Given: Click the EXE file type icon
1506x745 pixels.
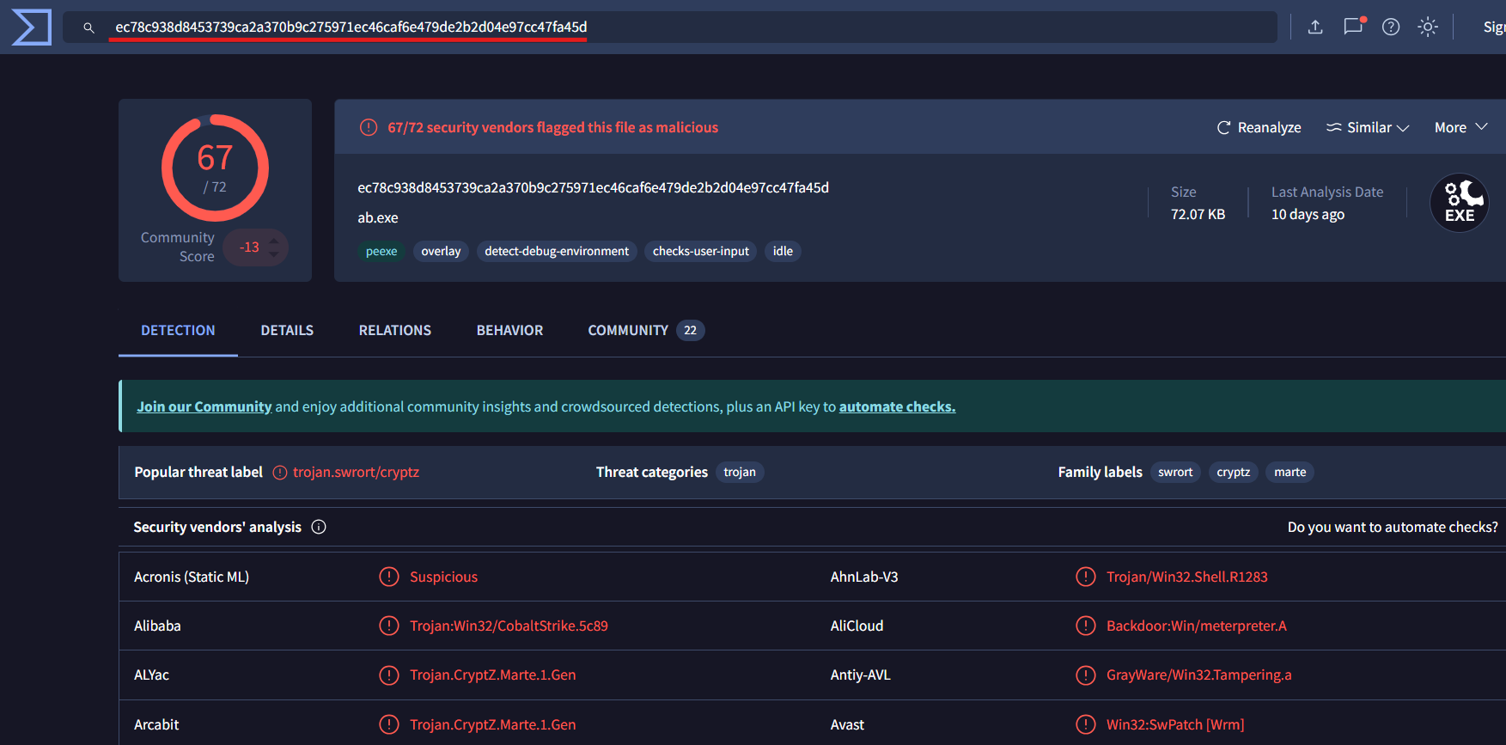Looking at the screenshot, I should pyautogui.click(x=1460, y=203).
